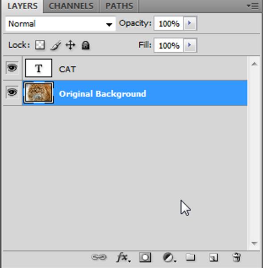This screenshot has height=268, width=263.
Task: Lock image pixels with brush icon
Action: tap(55, 45)
